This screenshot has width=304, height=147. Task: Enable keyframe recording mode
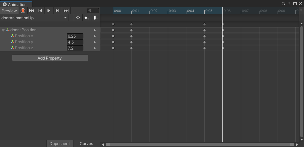pyautogui.click(x=23, y=11)
